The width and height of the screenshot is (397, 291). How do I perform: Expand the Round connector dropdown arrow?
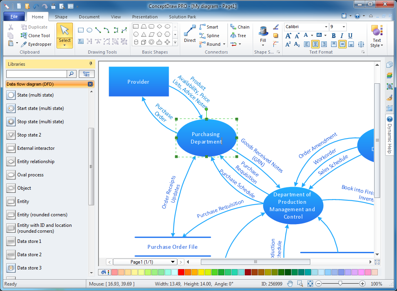224,44
